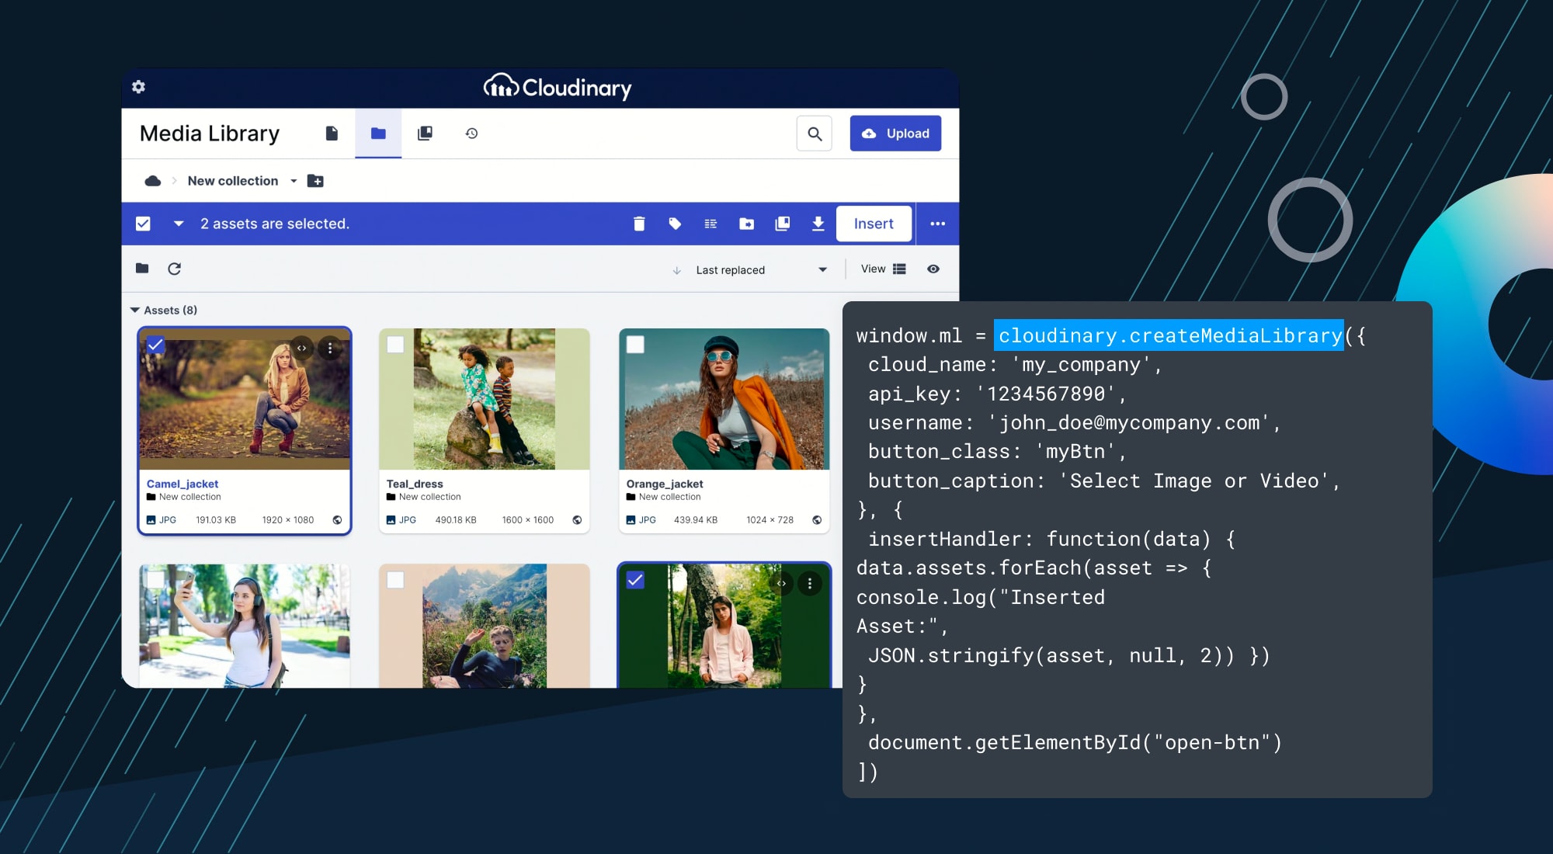Select the Teal_dress asset checkbox
This screenshot has height=854, width=1553.
point(396,343)
